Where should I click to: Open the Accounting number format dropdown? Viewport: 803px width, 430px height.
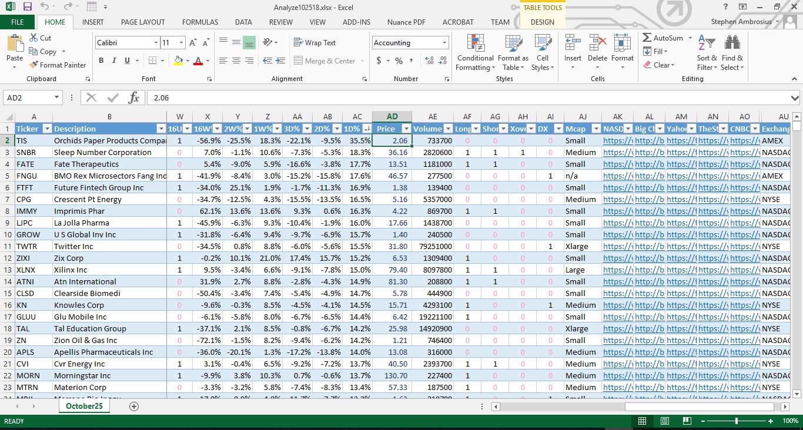(x=444, y=43)
